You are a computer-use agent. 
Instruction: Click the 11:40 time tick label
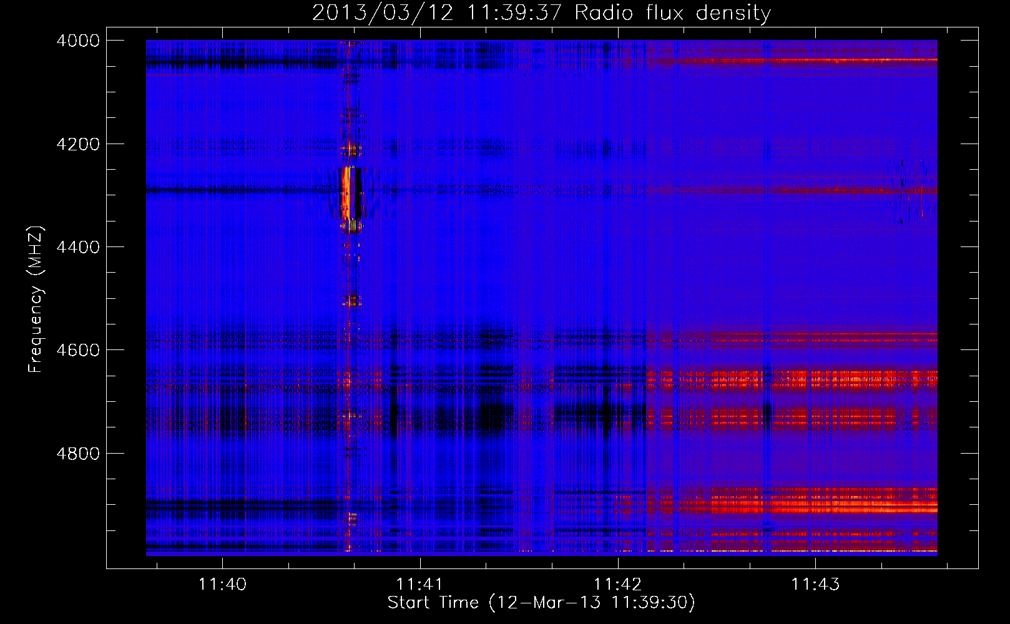coord(222,585)
